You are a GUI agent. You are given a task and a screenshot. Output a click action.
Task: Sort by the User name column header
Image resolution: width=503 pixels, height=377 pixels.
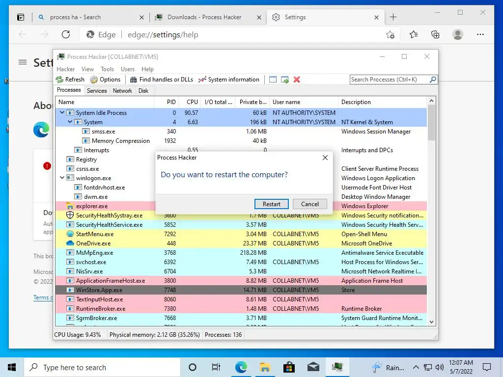[x=304, y=102]
